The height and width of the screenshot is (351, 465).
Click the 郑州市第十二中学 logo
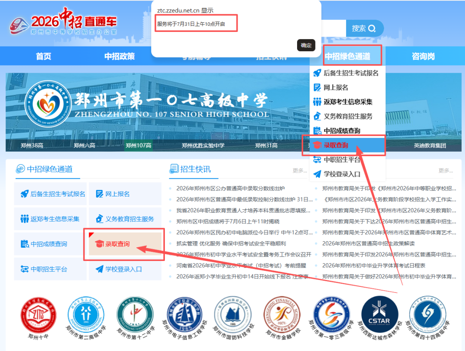pyautogui.click(x=136, y=318)
